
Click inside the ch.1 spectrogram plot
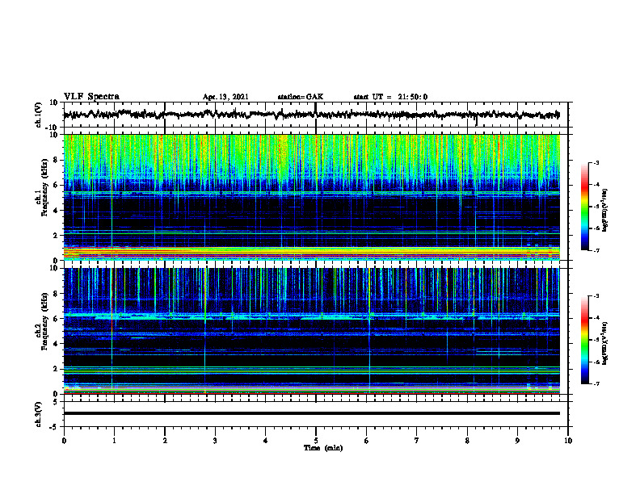pos(312,197)
